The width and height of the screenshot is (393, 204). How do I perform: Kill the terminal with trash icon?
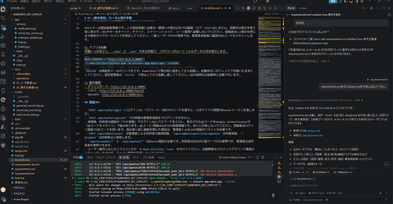263,158
